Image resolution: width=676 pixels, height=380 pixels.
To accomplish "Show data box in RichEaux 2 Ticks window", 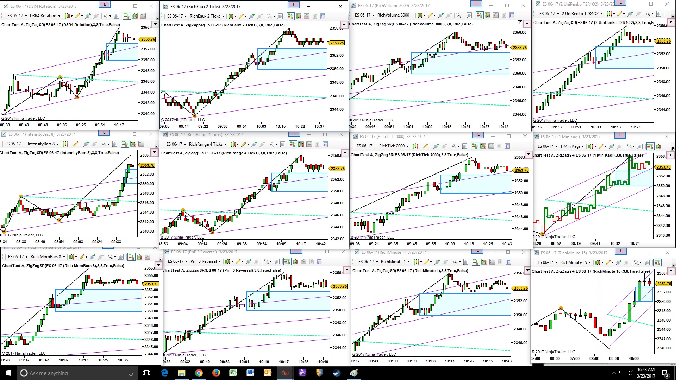I will pyautogui.click(x=280, y=16).
